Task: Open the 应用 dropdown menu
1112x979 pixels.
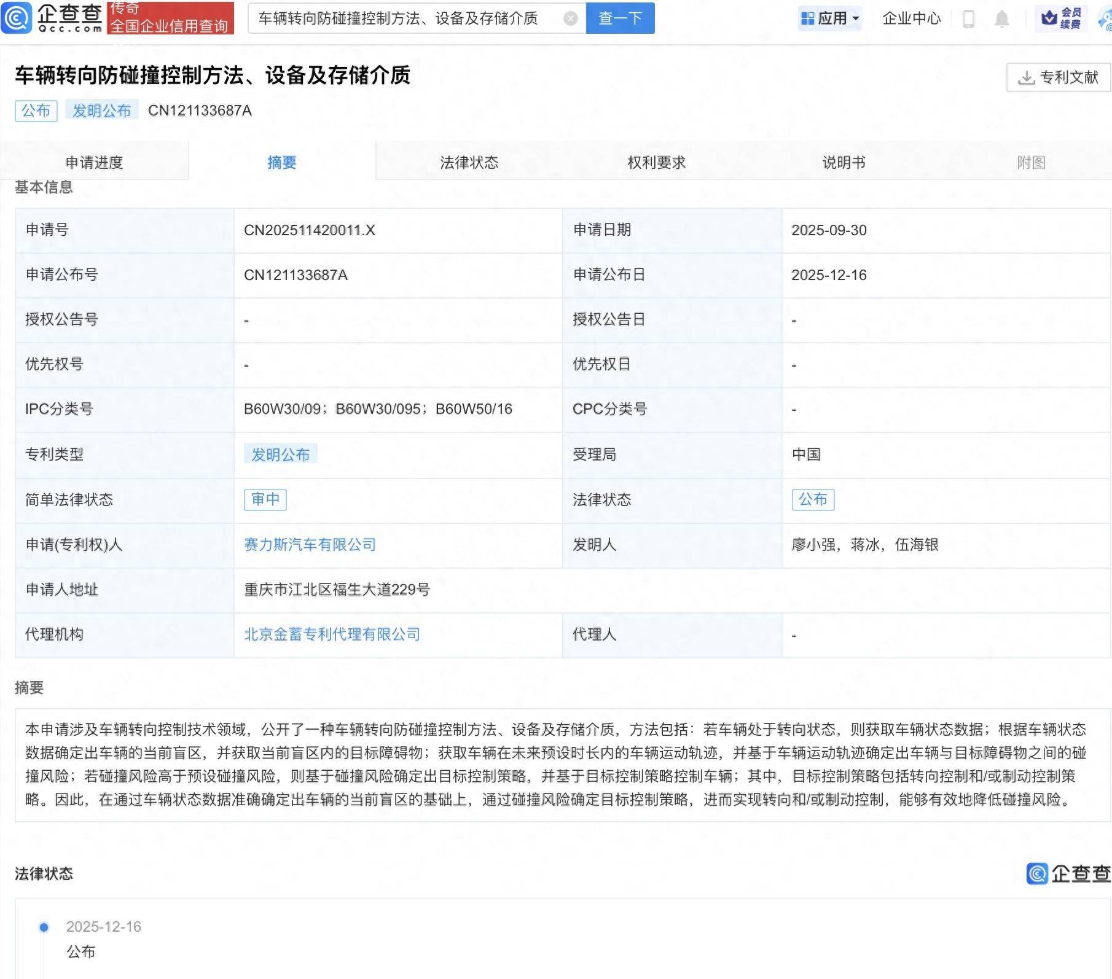Action: (831, 18)
